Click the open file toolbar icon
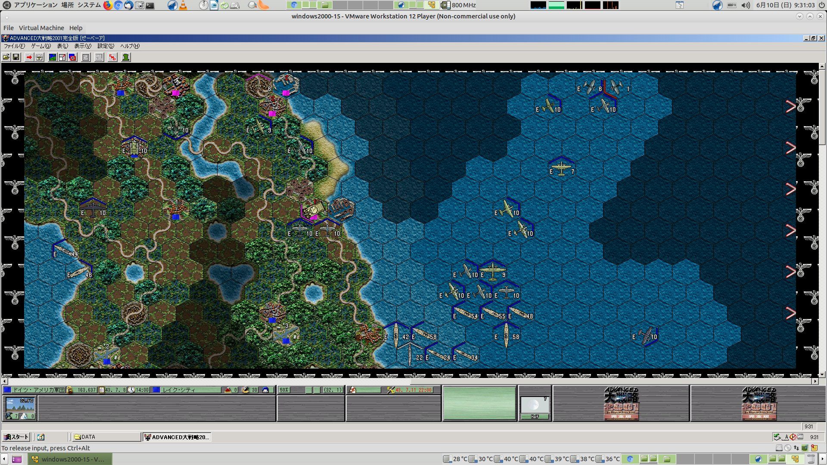Image resolution: width=827 pixels, height=465 pixels. coord(6,57)
